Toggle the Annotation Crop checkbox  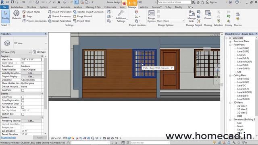(23, 104)
